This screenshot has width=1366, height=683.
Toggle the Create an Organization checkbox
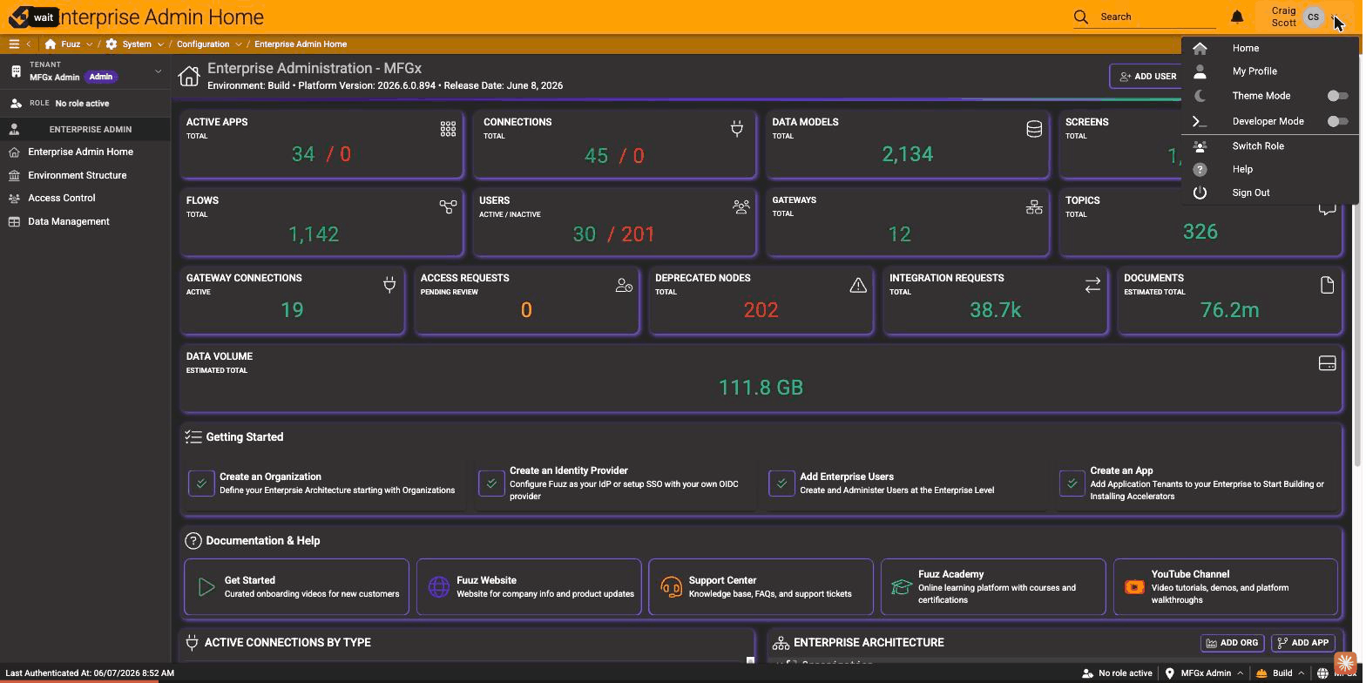coord(201,483)
